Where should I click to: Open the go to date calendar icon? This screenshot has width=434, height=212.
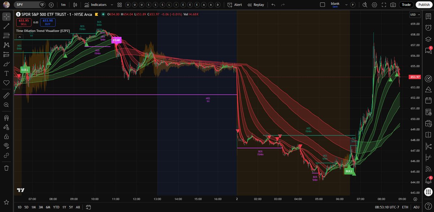pos(88,207)
